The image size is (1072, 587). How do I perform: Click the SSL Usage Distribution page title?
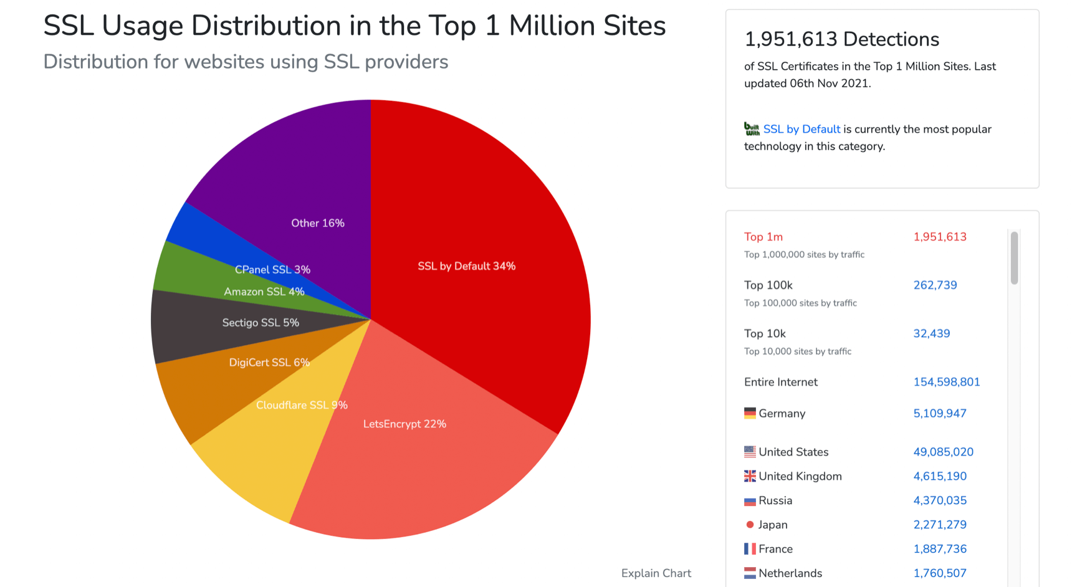(x=355, y=26)
